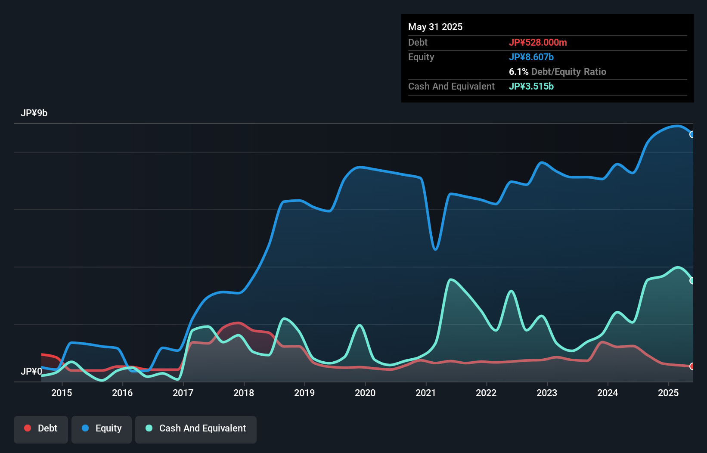Viewport: 707px width, 453px height.
Task: Click the red Debt legend dot
Action: [x=28, y=428]
